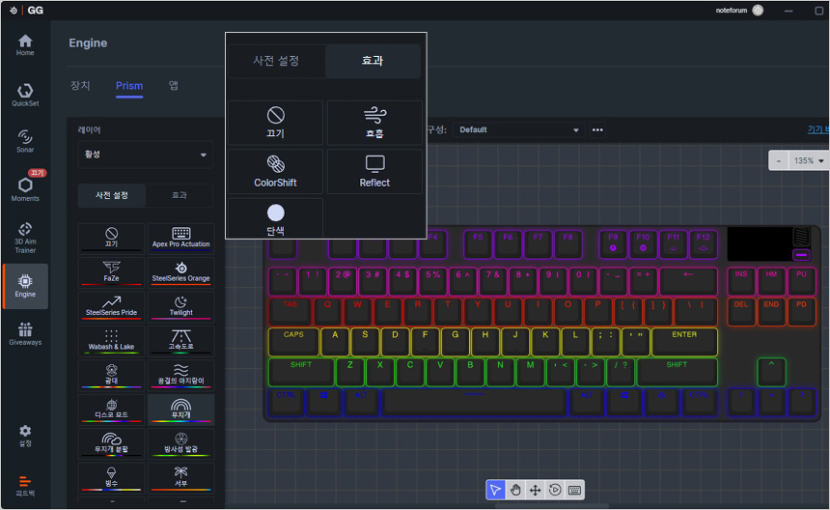The width and height of the screenshot is (830, 510).
Task: Open Giveaways in the sidebar
Action: [25, 333]
